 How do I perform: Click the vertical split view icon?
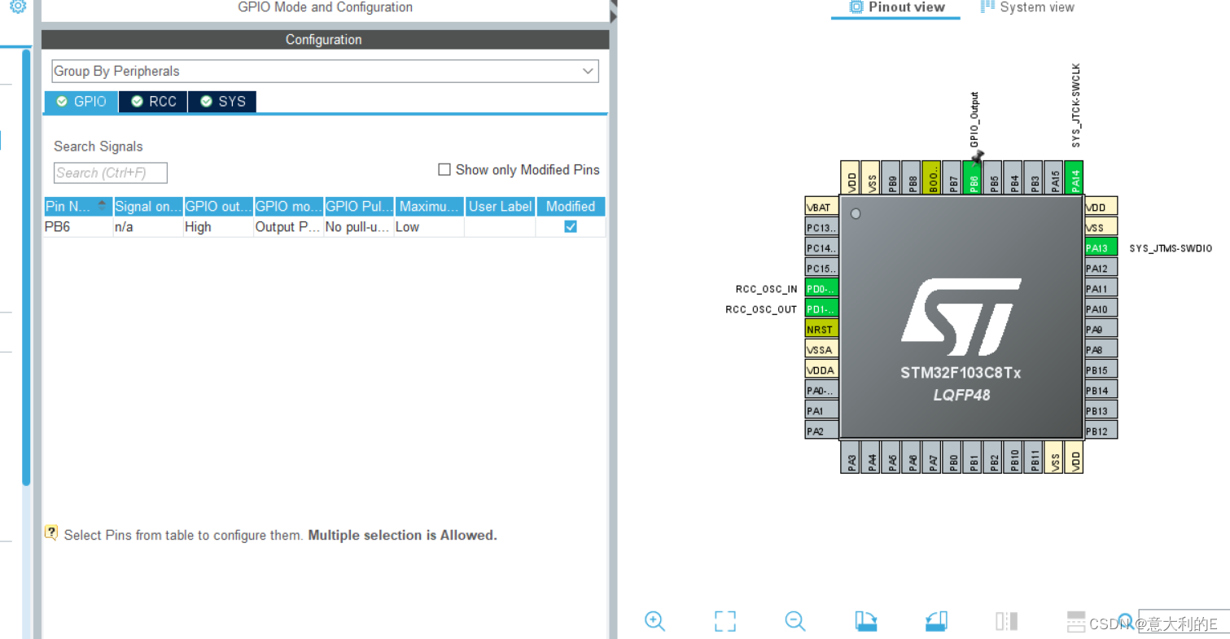pos(1007,621)
